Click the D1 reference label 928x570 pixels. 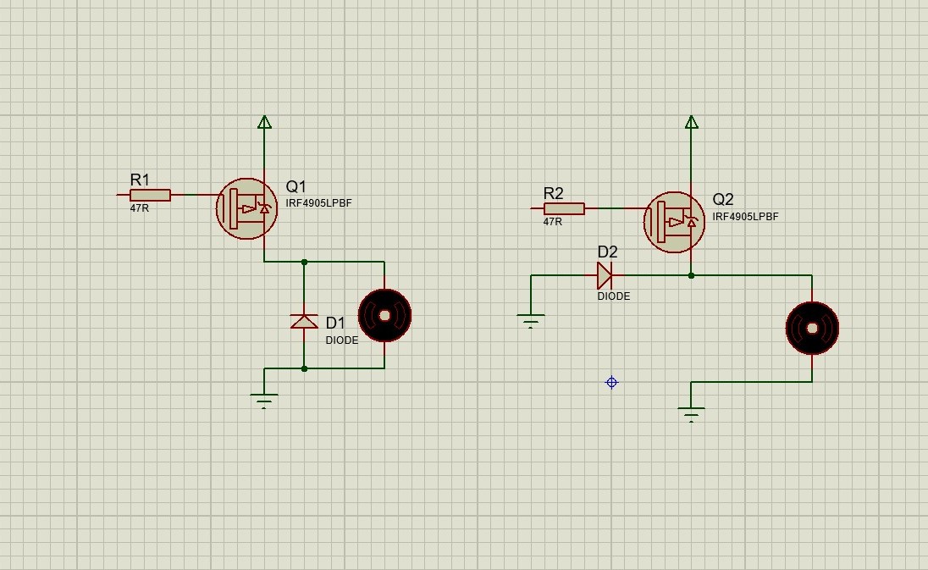click(x=335, y=323)
